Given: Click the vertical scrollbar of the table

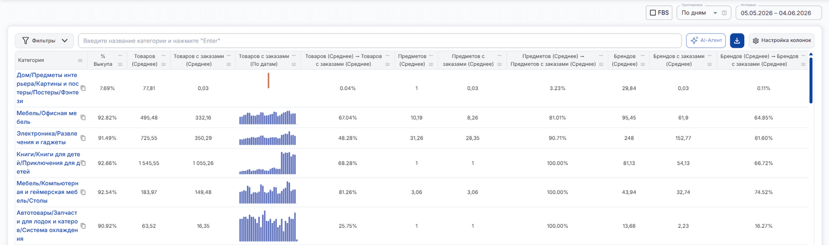Looking at the screenshot, I should click(811, 81).
